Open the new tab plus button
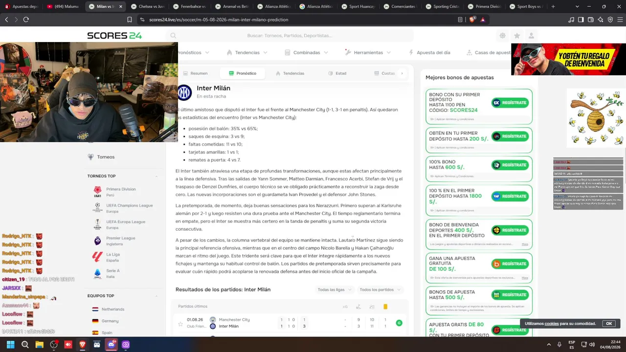The height and width of the screenshot is (352, 626). tap(553, 7)
